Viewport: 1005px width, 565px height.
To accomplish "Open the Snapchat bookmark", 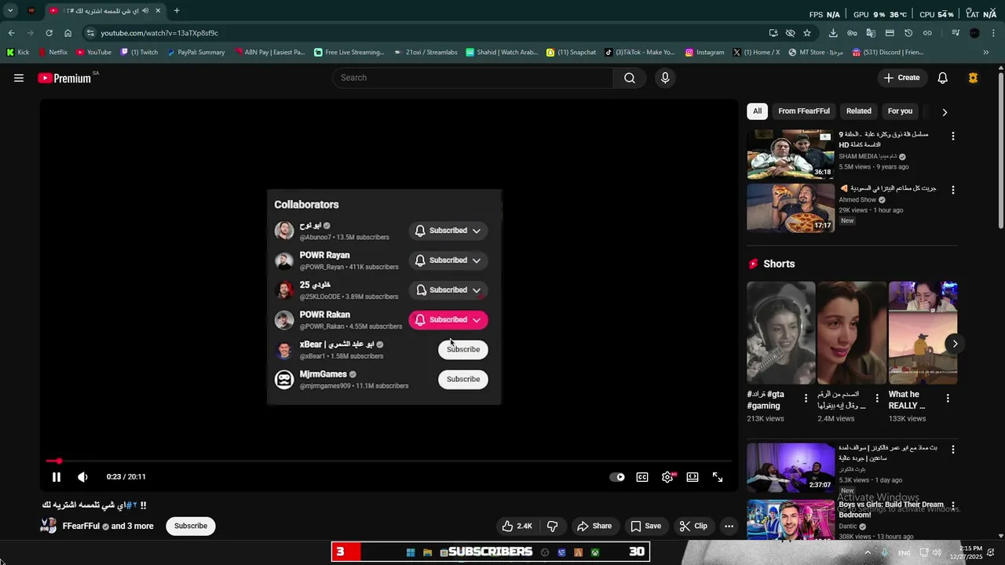I will (571, 53).
